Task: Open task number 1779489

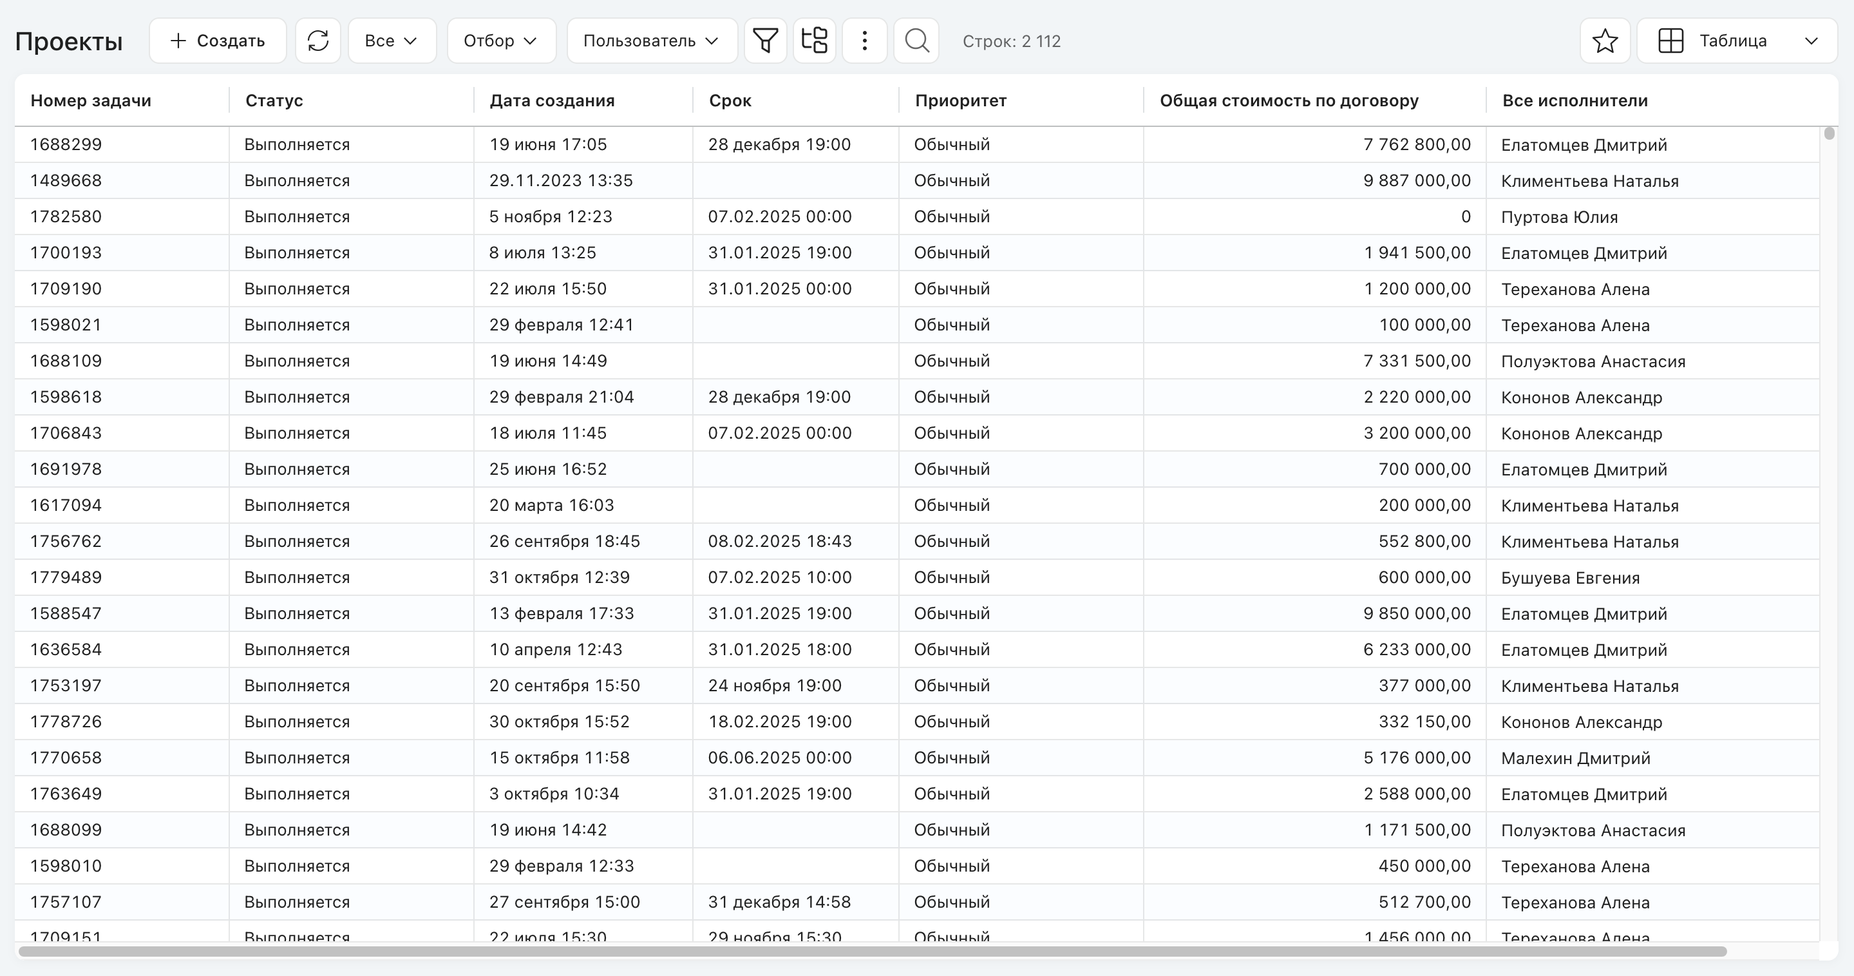Action: (x=66, y=577)
